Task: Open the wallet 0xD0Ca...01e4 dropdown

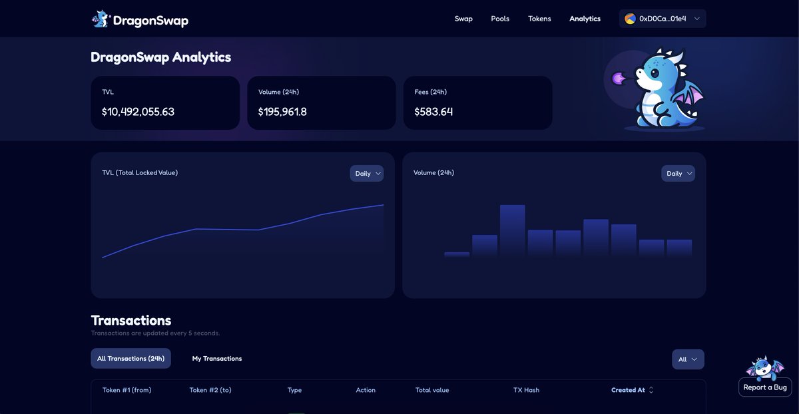Action: click(663, 19)
